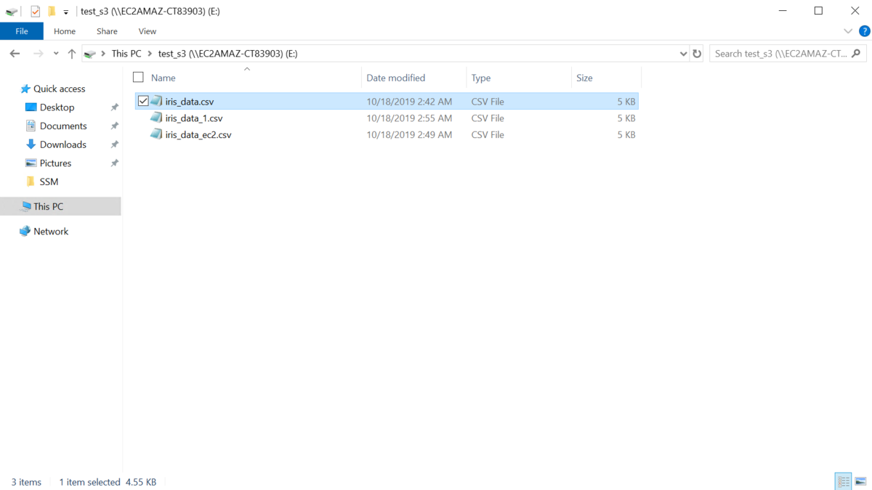Expand chevron after This PC in breadcrumb
Screen dimensions: 872x490
pyautogui.click(x=150, y=54)
